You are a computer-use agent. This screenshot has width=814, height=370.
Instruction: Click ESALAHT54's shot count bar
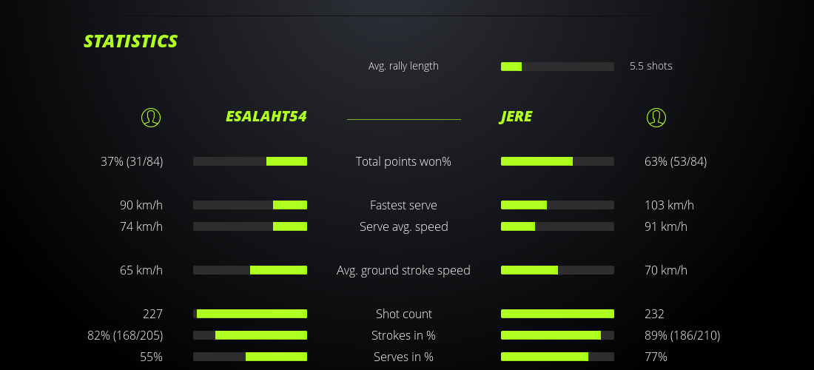[x=250, y=314]
